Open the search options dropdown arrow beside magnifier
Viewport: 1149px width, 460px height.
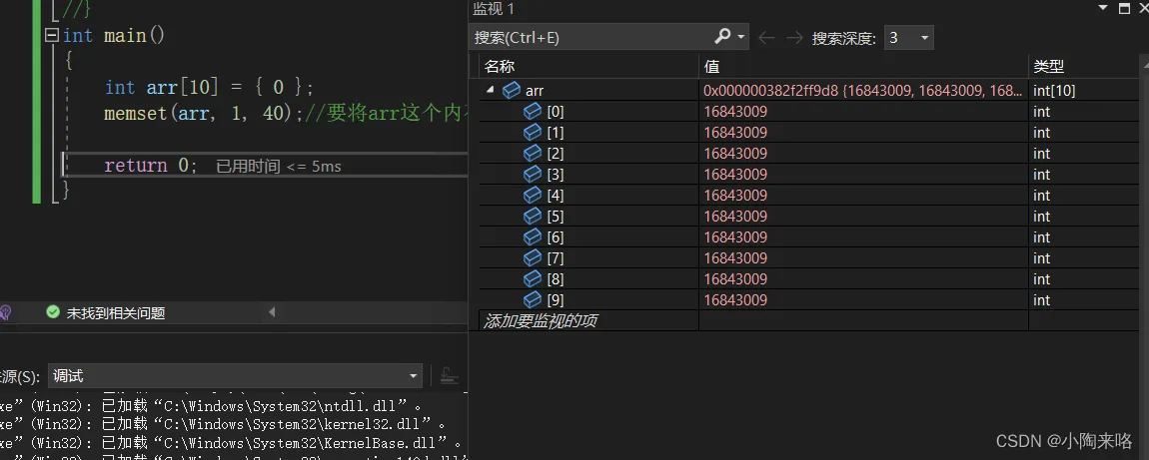[x=741, y=37]
